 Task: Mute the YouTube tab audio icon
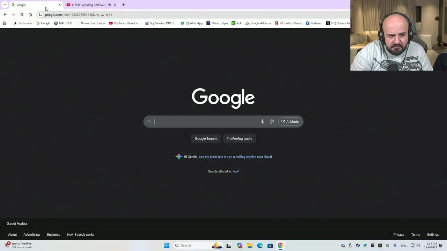pos(109,5)
